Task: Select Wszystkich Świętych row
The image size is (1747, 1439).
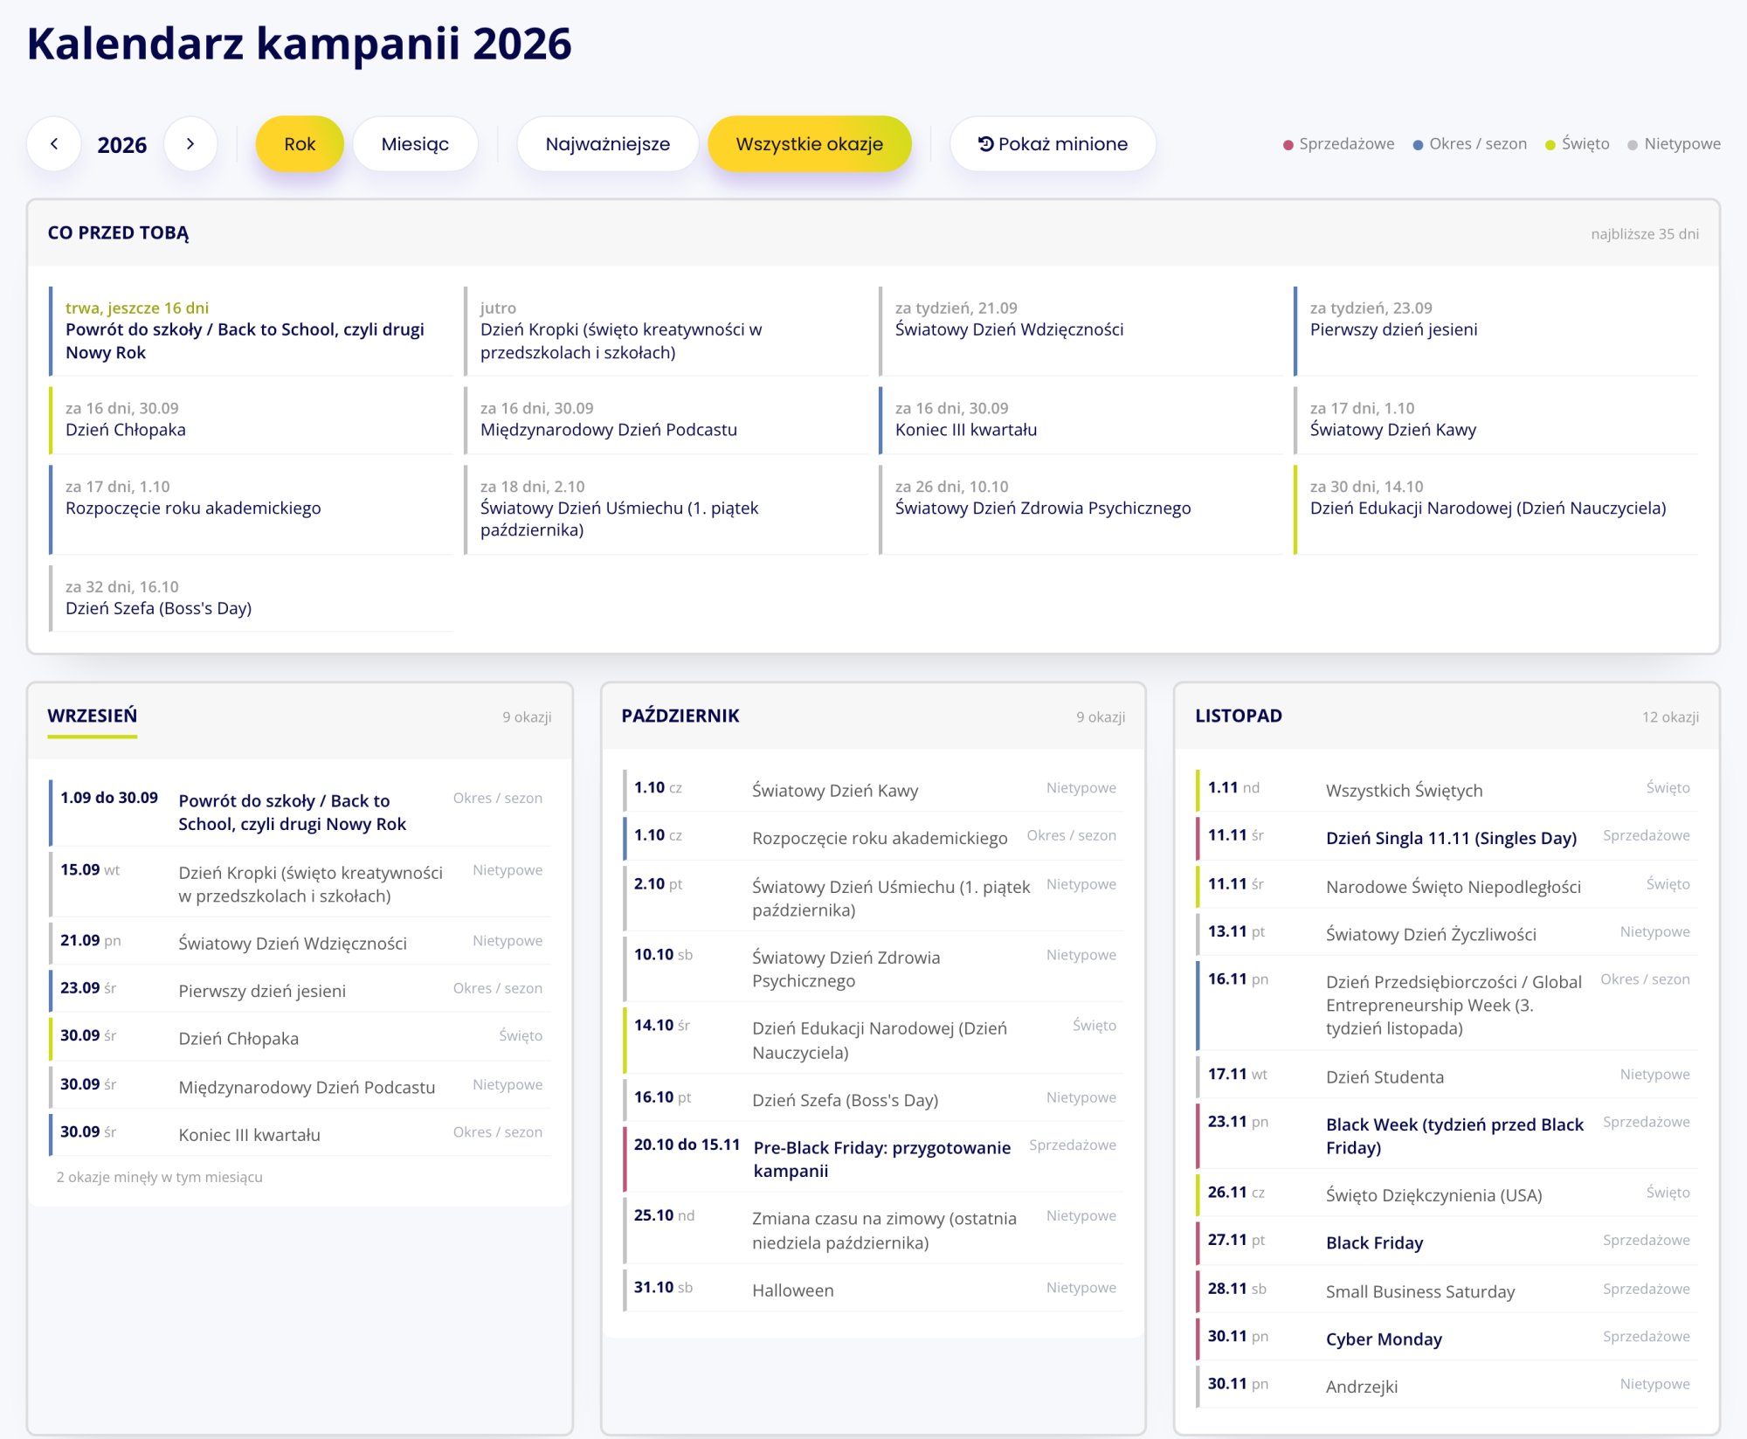Action: [1447, 789]
